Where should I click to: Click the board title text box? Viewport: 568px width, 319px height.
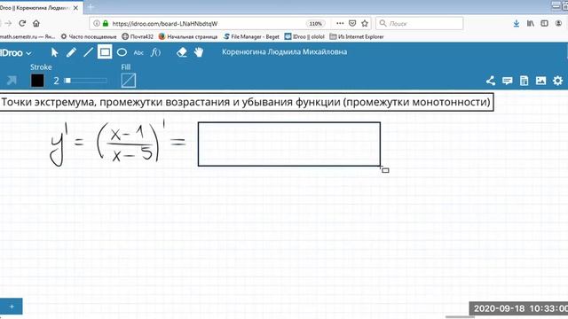click(247, 103)
